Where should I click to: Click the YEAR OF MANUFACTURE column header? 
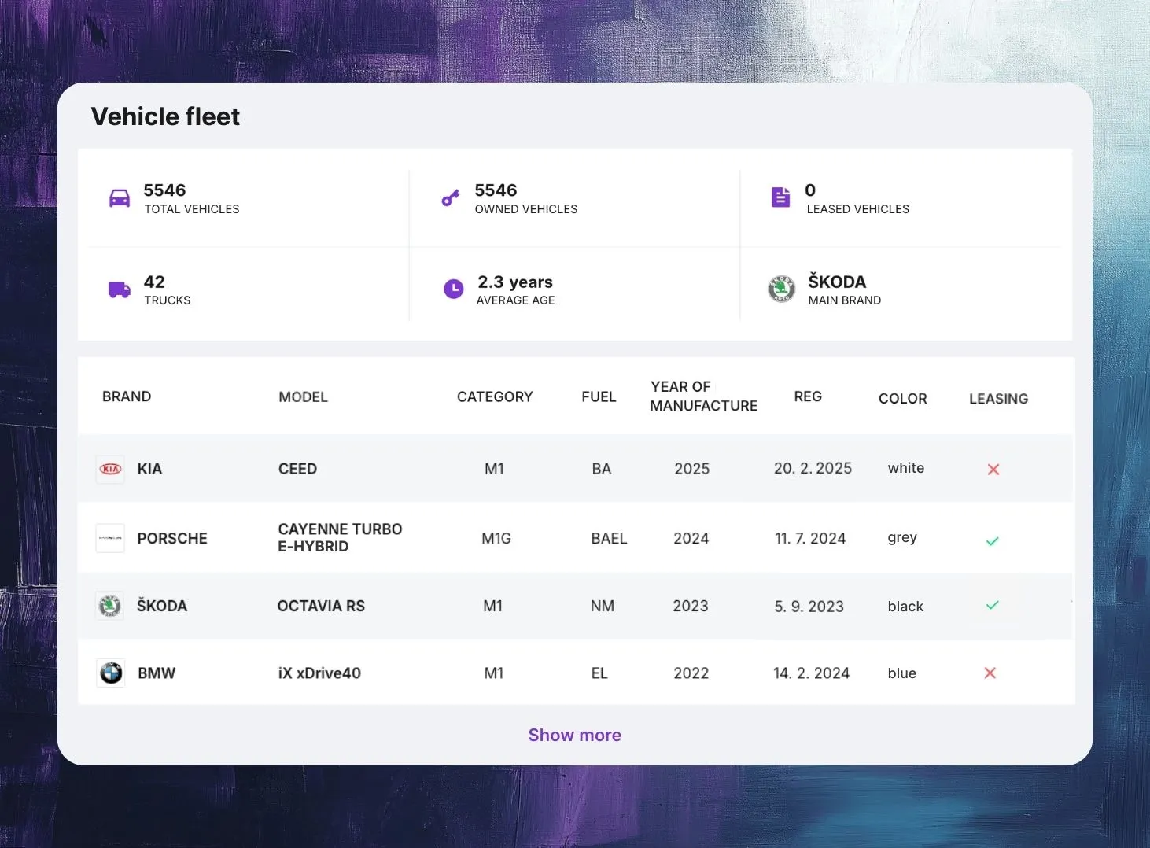tap(704, 396)
